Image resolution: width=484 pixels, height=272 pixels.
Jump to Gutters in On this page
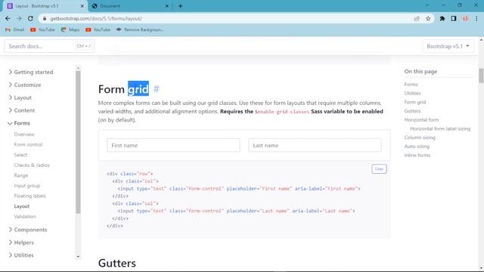tap(412, 111)
